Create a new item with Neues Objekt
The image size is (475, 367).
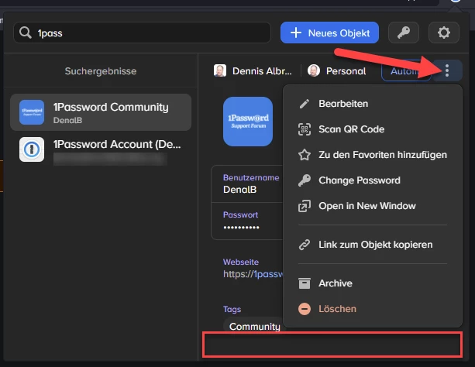[329, 33]
